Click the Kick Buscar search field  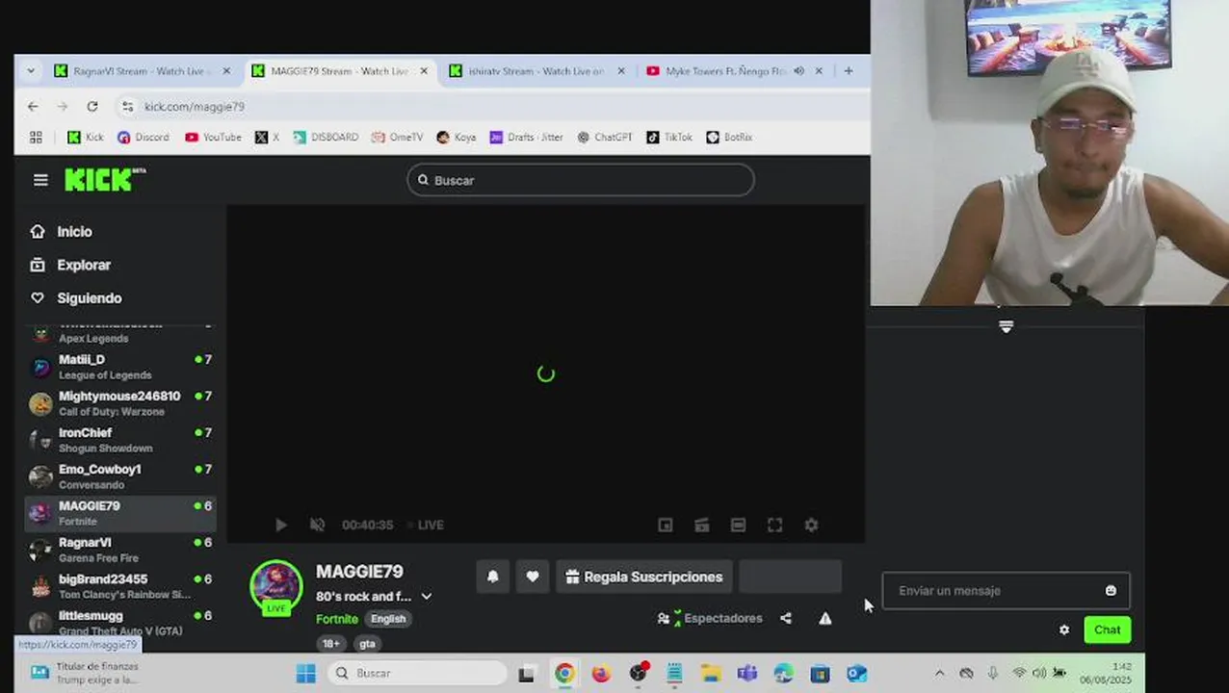581,180
